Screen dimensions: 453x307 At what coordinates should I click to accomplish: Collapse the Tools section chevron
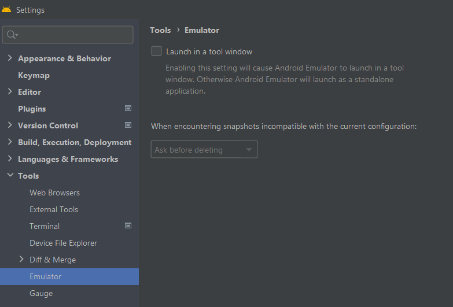point(10,175)
